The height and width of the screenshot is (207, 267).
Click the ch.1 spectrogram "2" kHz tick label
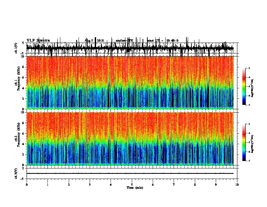pos(24,98)
